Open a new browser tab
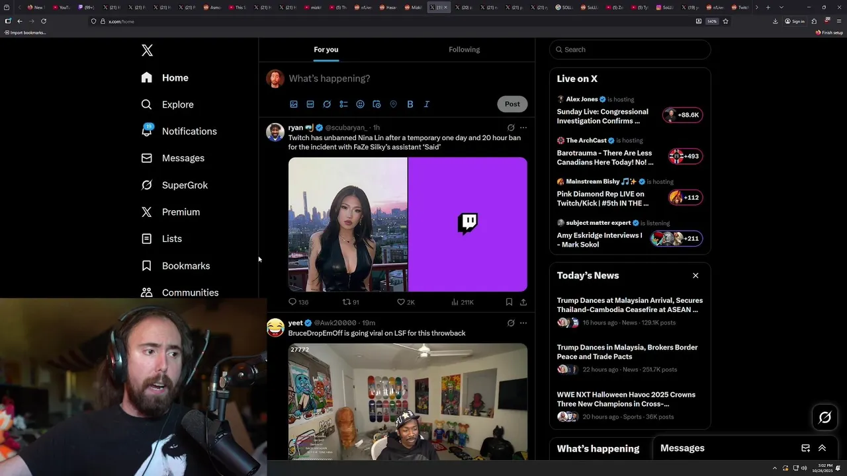 click(768, 7)
